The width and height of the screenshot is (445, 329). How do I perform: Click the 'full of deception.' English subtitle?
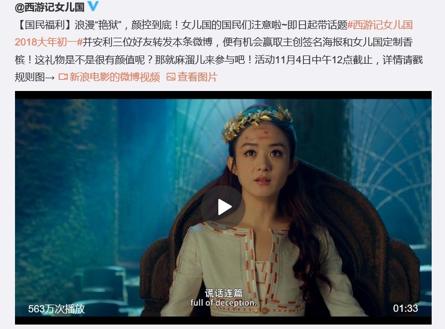[224, 303]
